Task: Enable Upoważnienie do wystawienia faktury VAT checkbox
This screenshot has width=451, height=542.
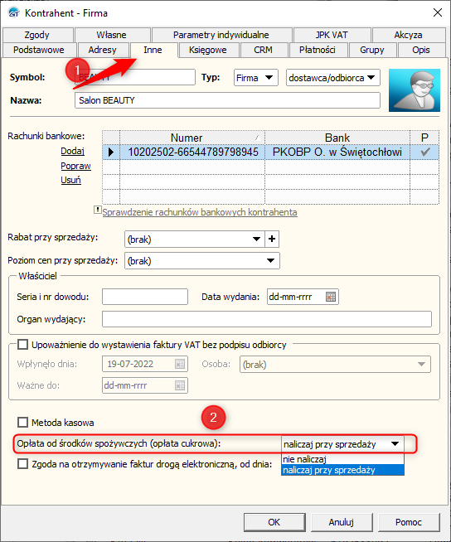Action: pos(23,344)
